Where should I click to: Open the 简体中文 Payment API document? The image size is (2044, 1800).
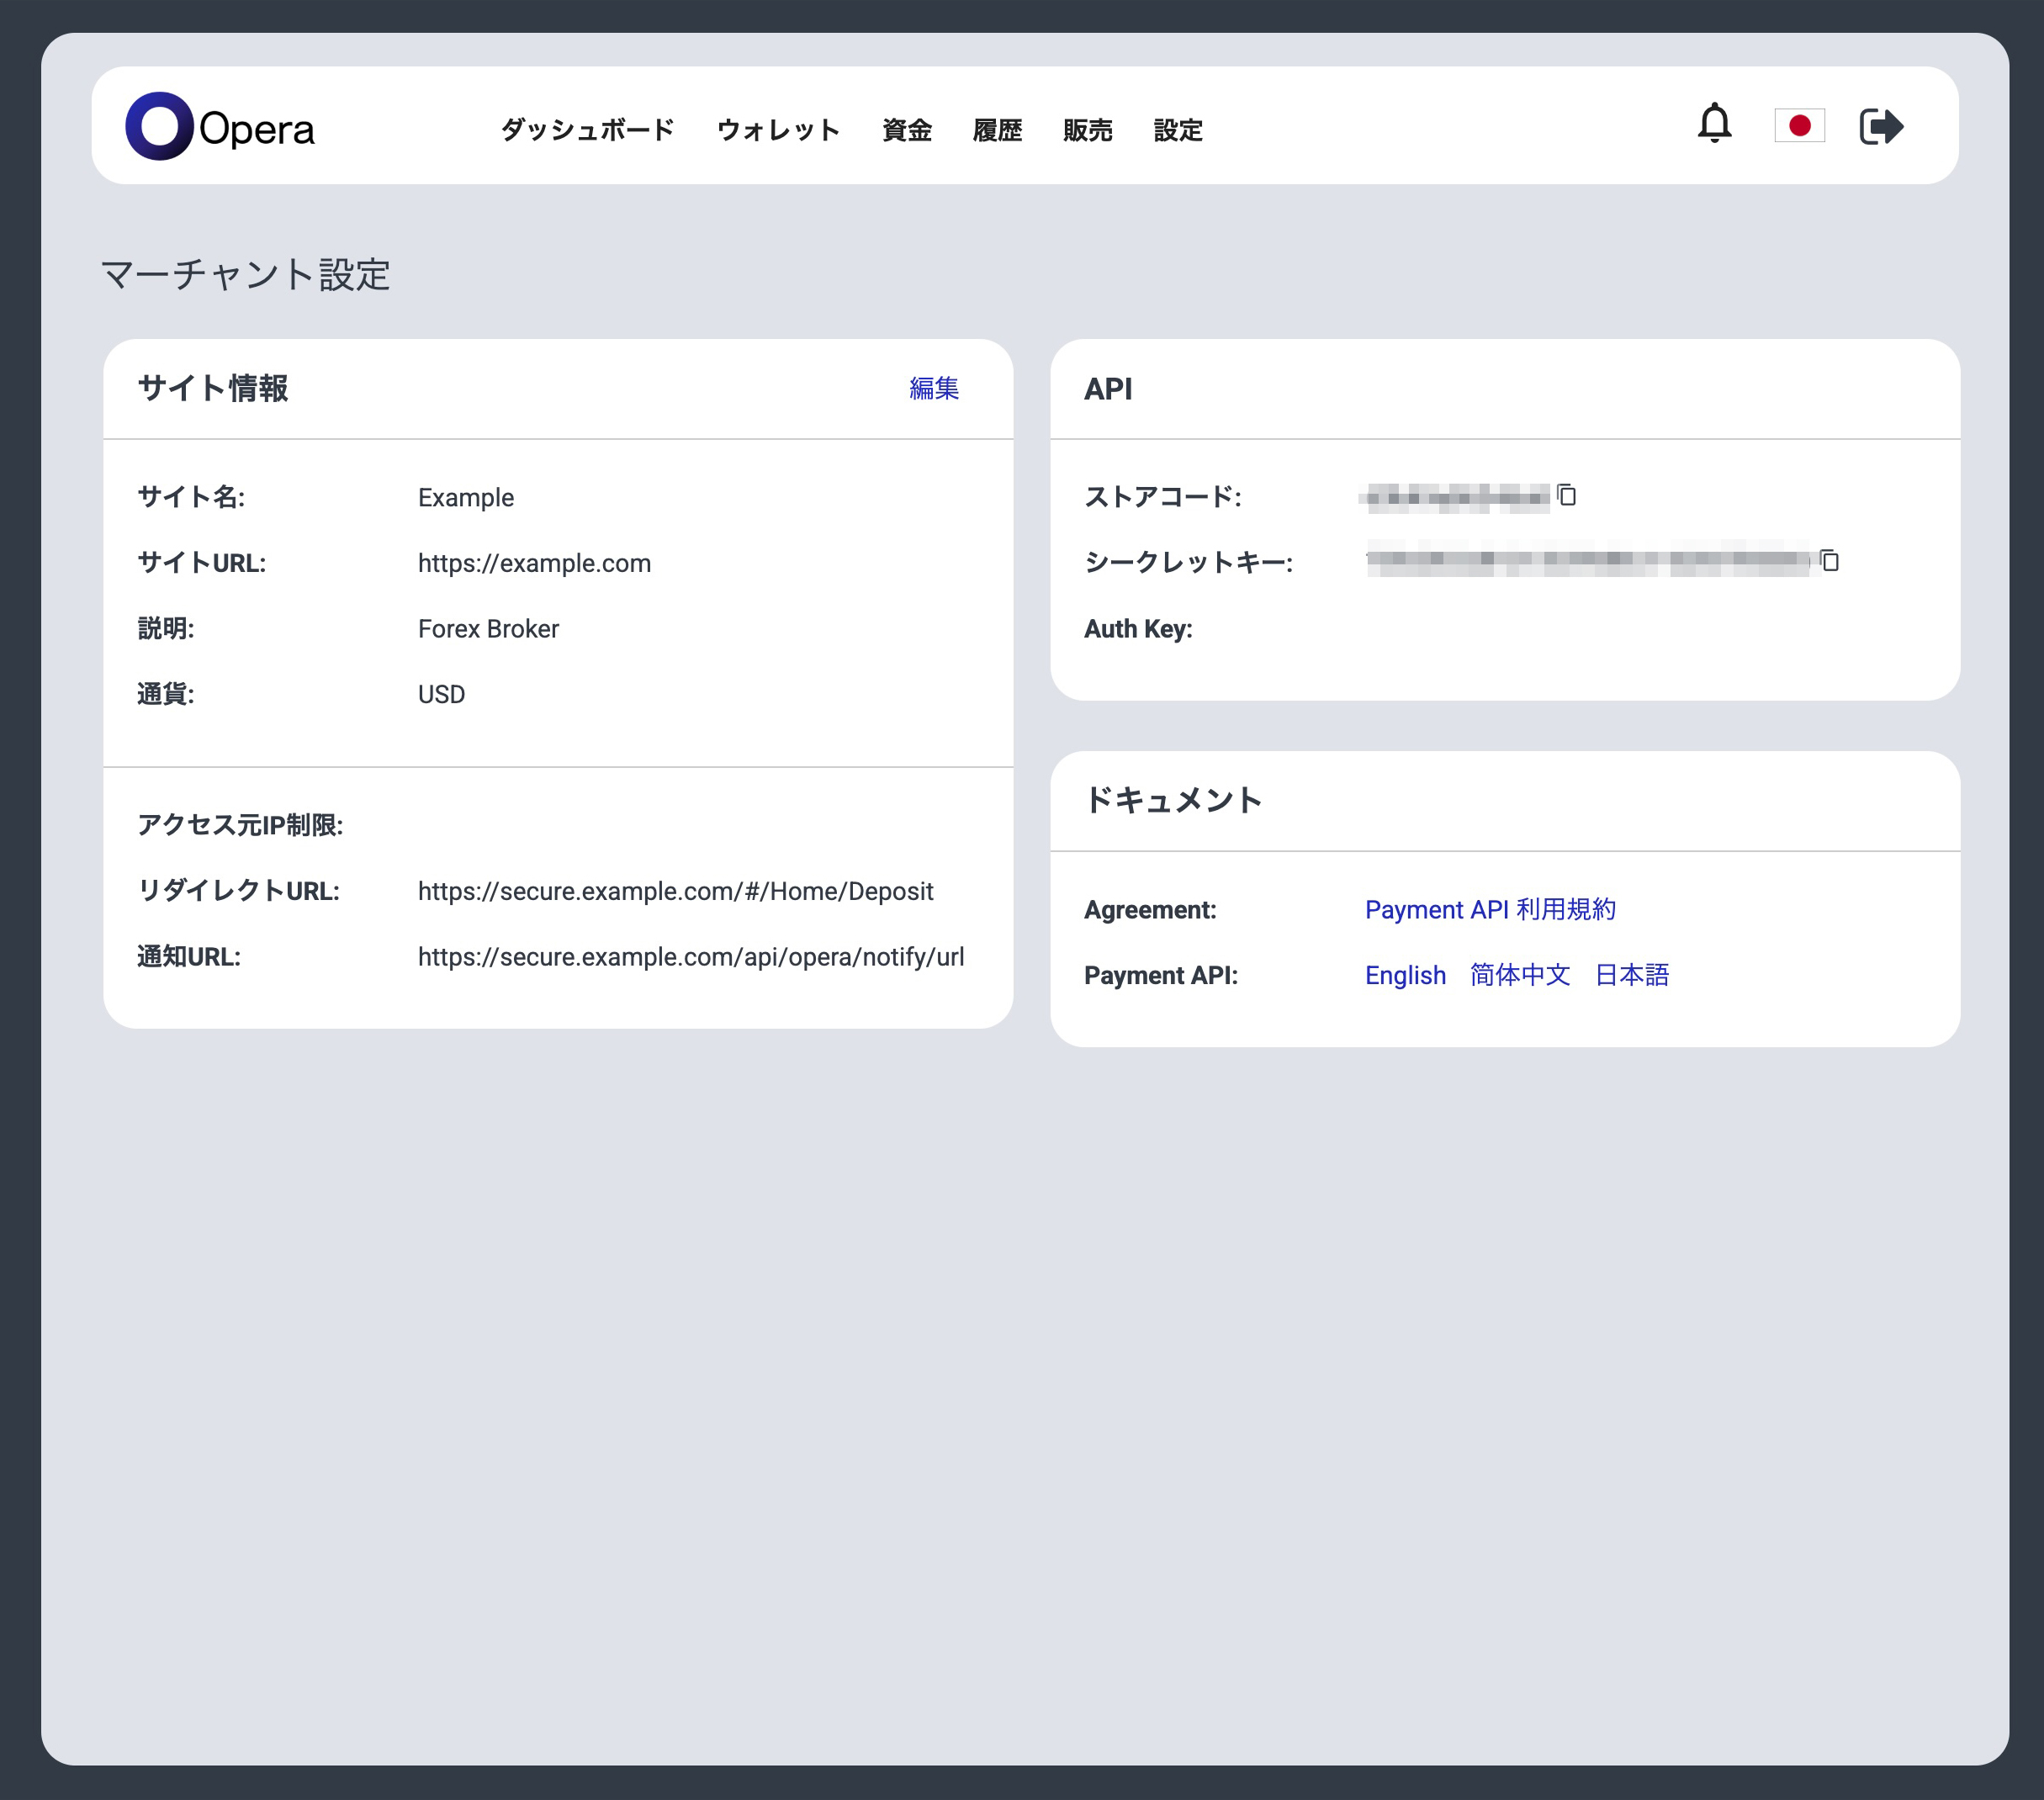pyautogui.click(x=1519, y=975)
